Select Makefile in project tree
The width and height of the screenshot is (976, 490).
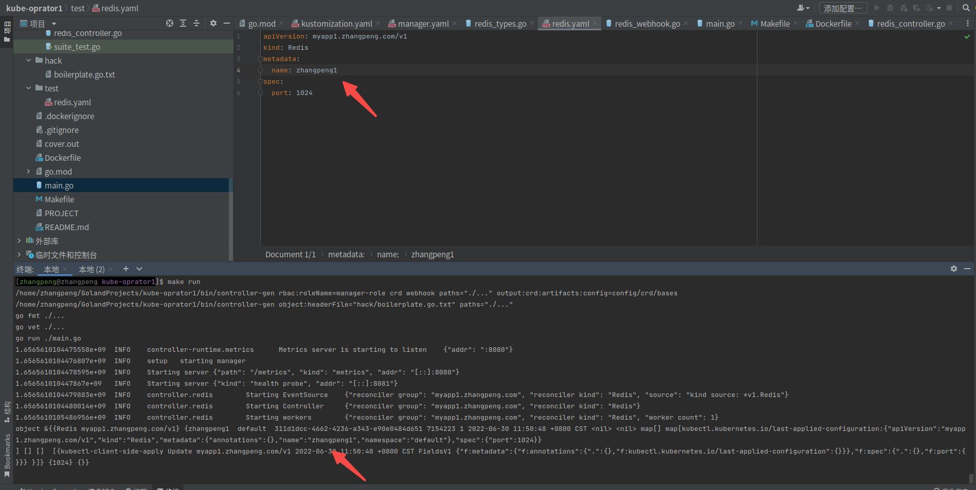pos(59,199)
